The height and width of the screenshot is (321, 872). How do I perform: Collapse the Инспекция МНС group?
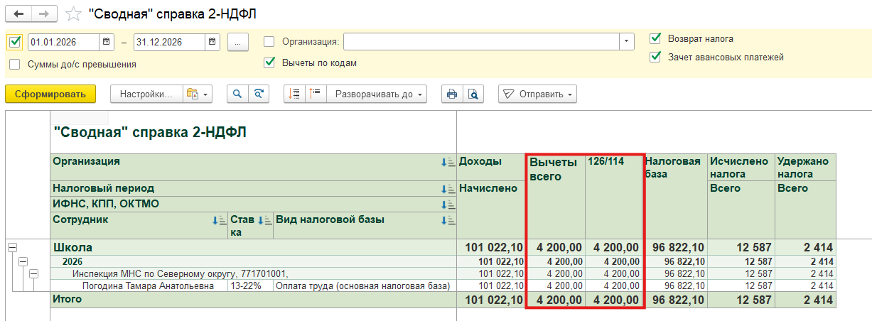coord(33,273)
